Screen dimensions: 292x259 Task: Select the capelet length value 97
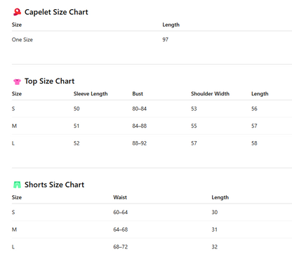166,39
